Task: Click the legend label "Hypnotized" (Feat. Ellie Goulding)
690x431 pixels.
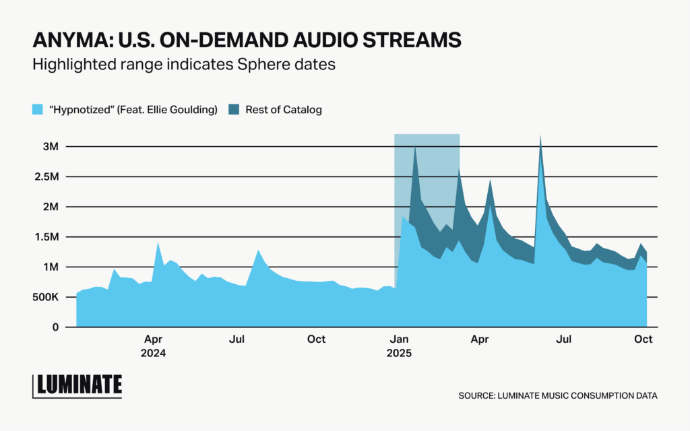Action: point(133,110)
